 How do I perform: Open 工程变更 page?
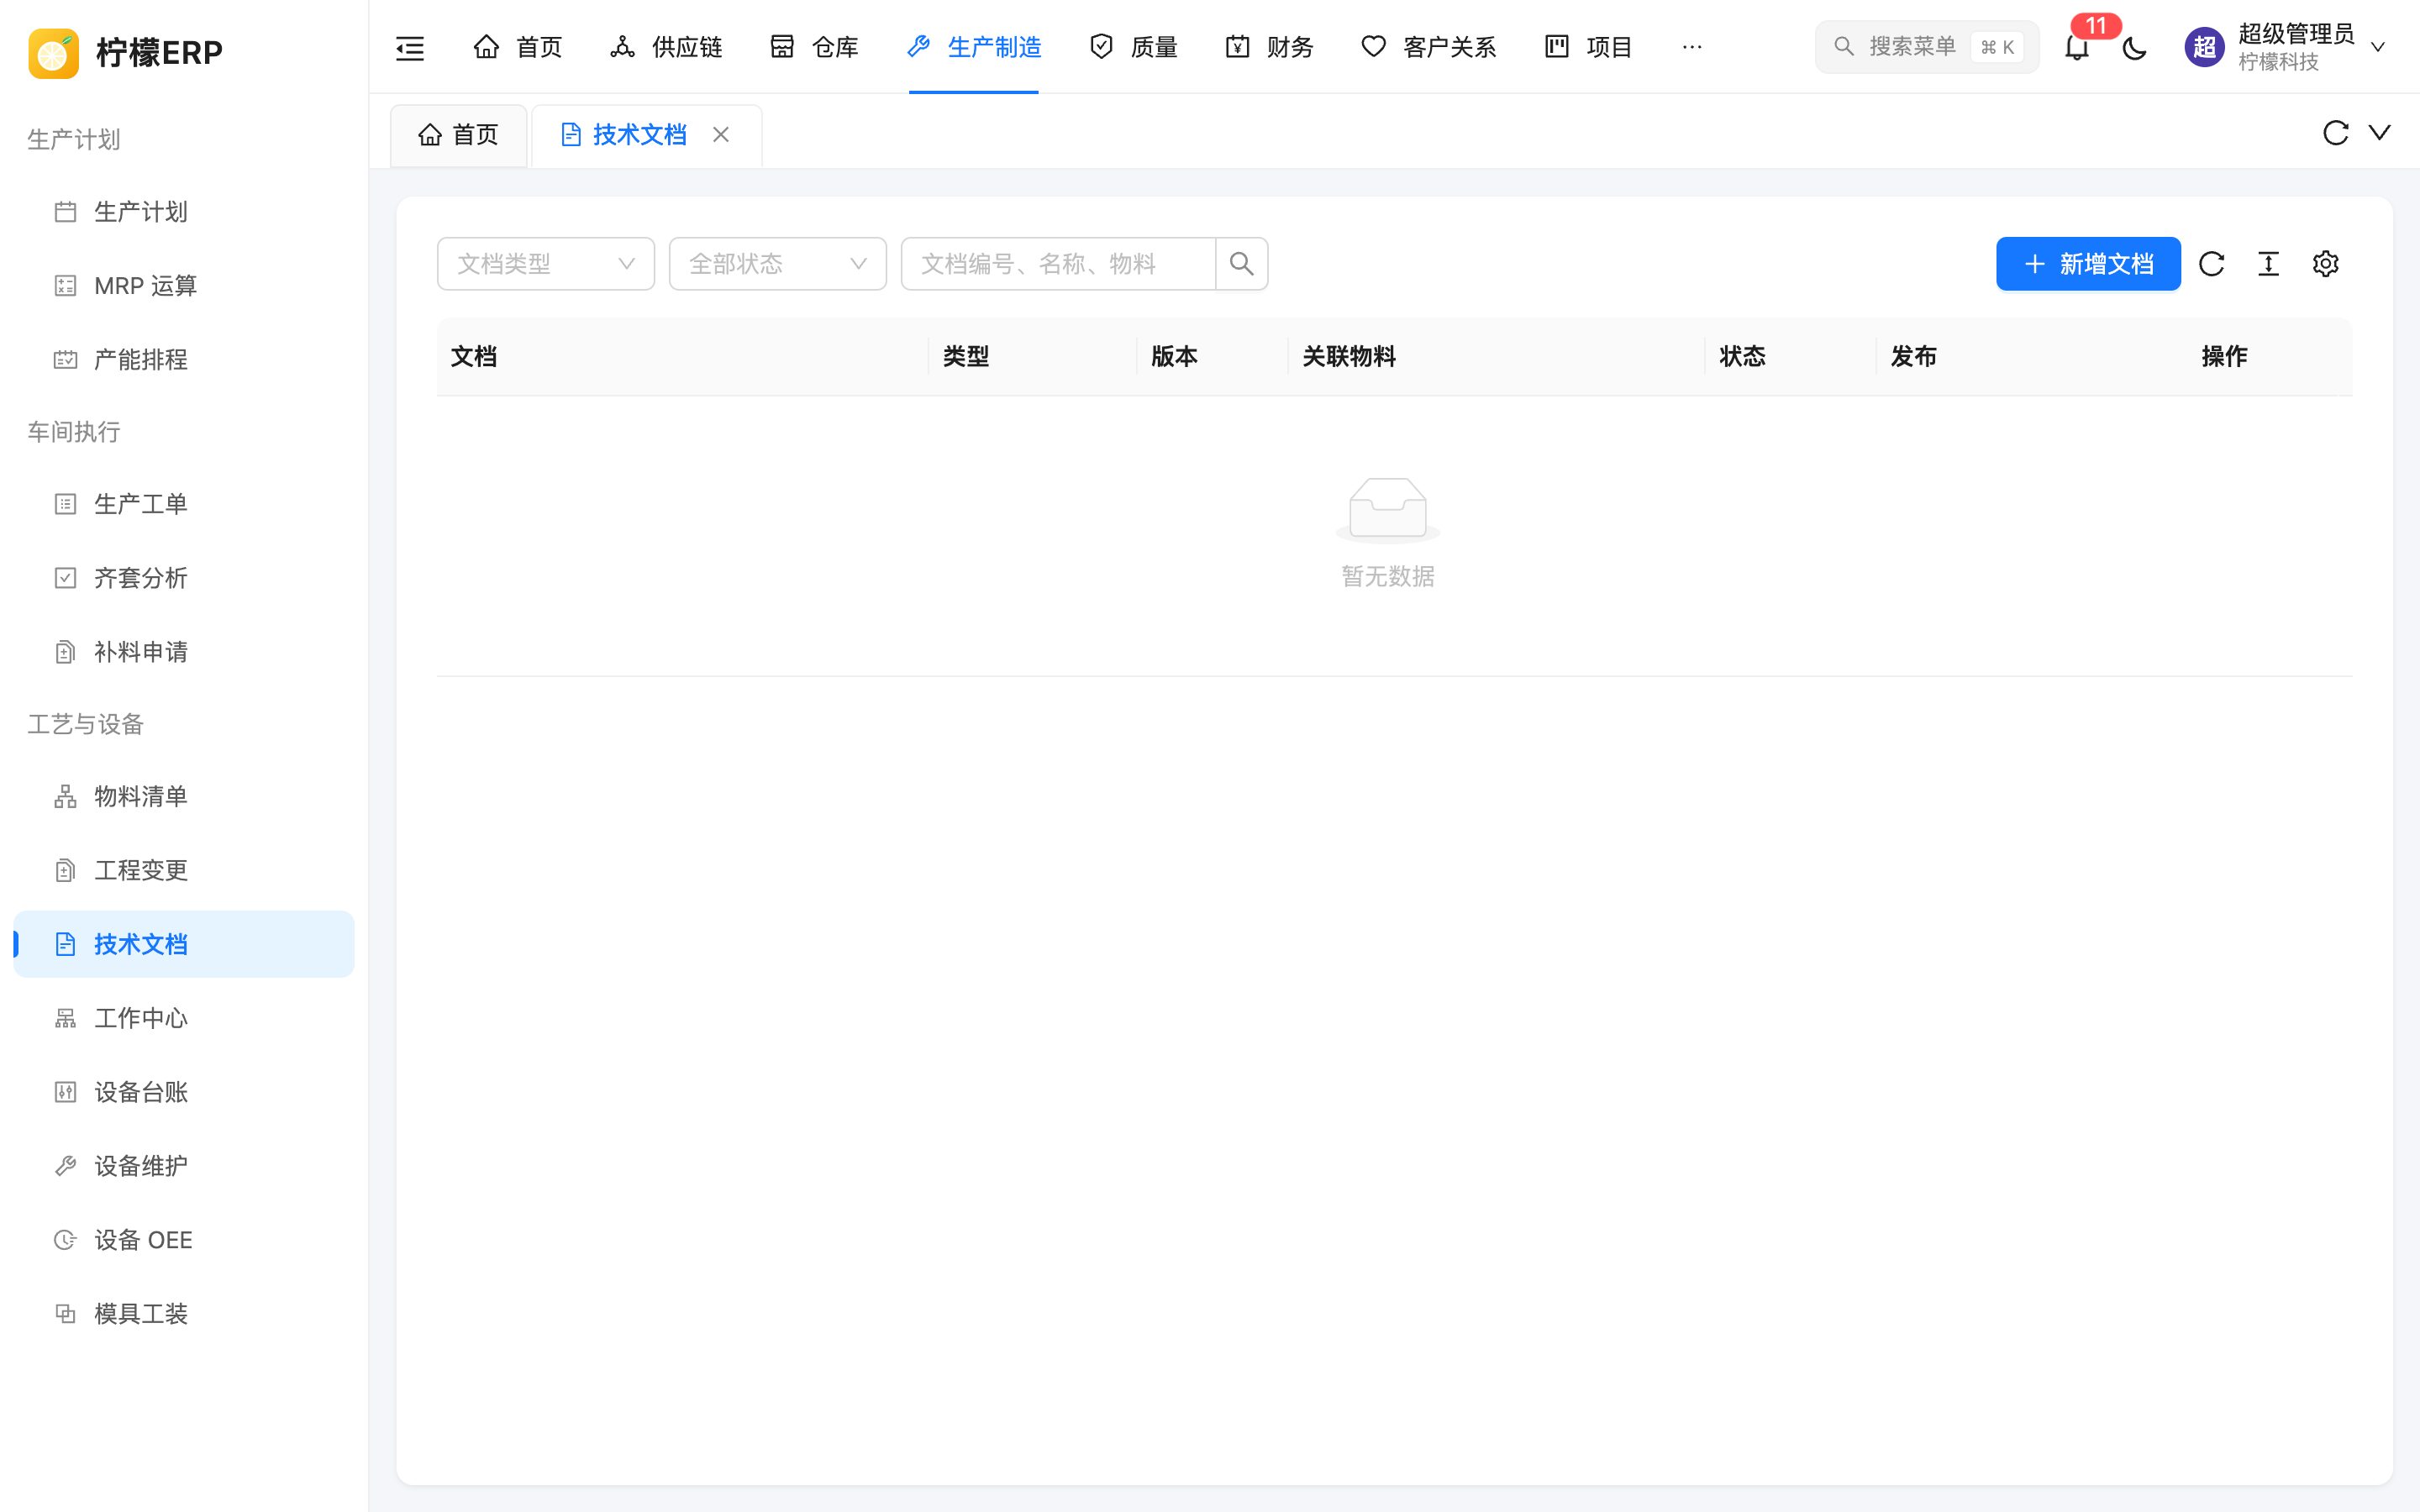click(x=184, y=870)
